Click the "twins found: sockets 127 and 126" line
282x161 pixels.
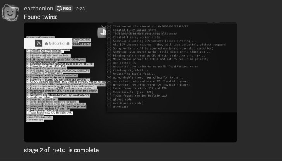click(136, 88)
